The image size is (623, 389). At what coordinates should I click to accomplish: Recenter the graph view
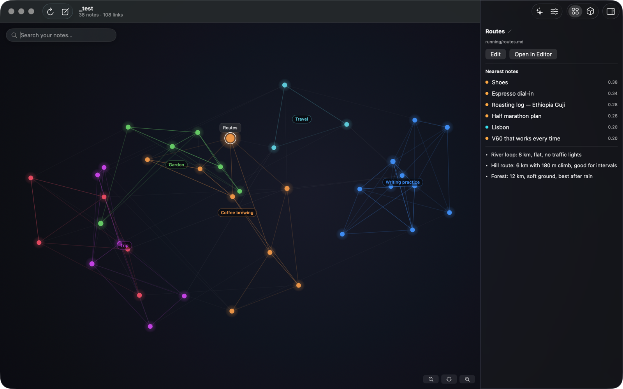click(x=449, y=379)
